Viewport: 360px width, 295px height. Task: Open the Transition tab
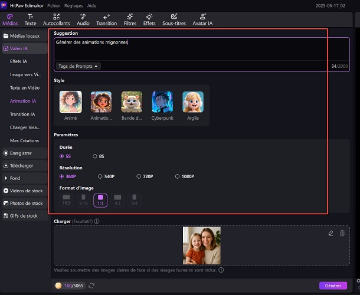click(x=106, y=19)
